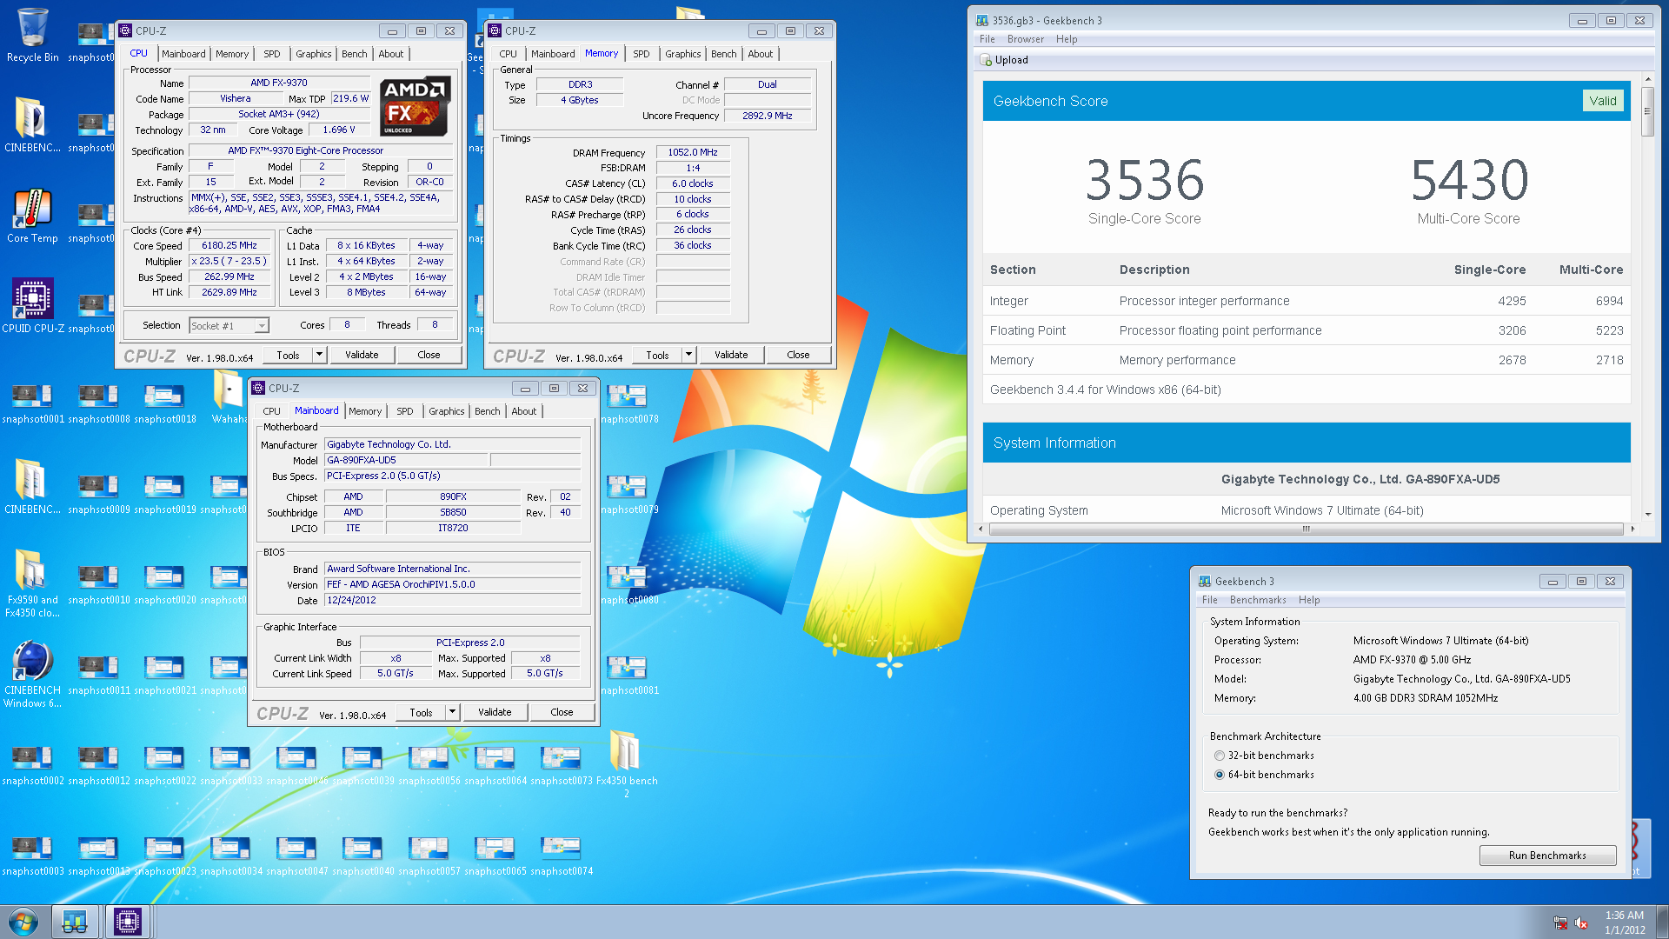Open Browser menu in Geekbench results window
Screen dimensions: 1669x939
click(1026, 39)
